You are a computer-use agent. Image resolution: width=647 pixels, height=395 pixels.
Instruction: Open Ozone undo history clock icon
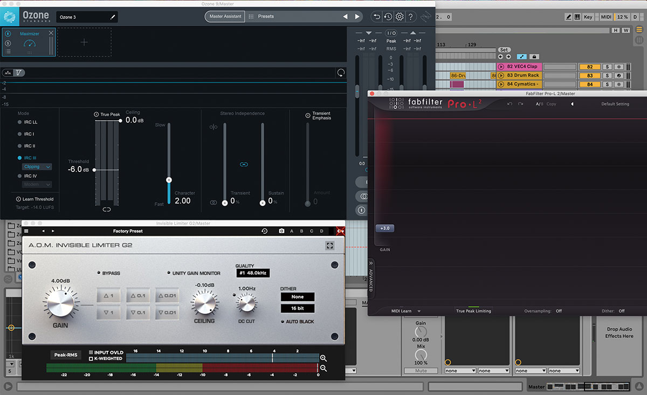388,17
